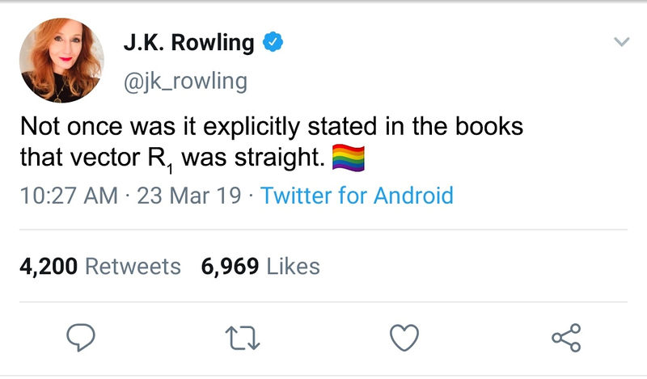This screenshot has width=647, height=379.
Task: Retweet this tweet using the arrows icon
Action: 242,338
